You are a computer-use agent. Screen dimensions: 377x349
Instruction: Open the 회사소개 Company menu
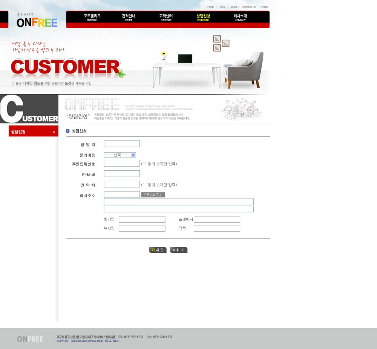pyautogui.click(x=240, y=17)
